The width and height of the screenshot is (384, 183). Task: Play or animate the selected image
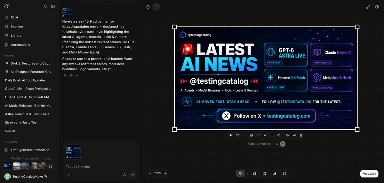(x=231, y=135)
